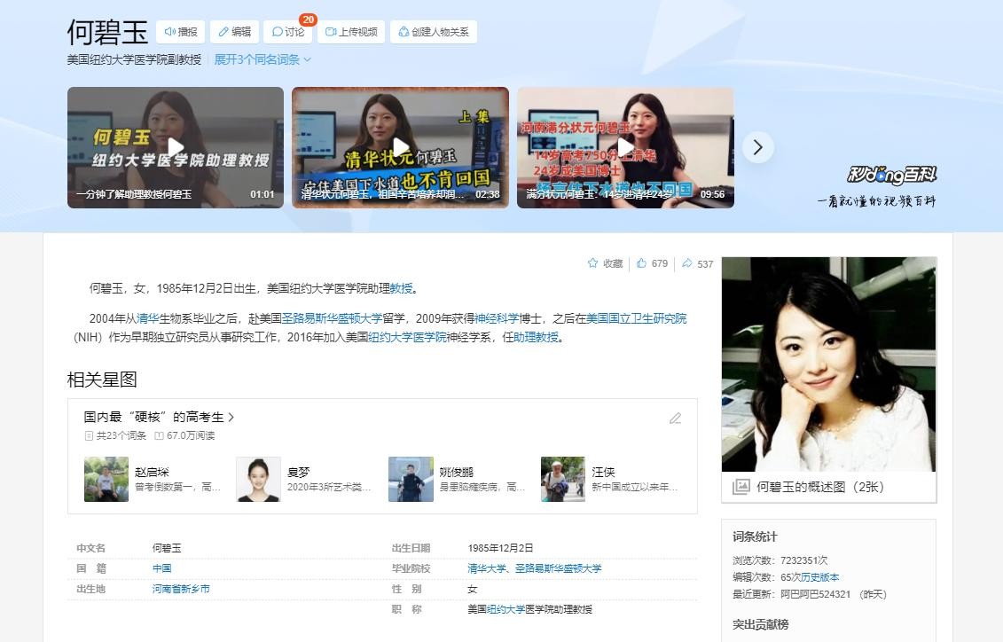Image resolution: width=1003 pixels, height=642 pixels.
Task: Click the 播报 speaker icon button
Action: [180, 32]
